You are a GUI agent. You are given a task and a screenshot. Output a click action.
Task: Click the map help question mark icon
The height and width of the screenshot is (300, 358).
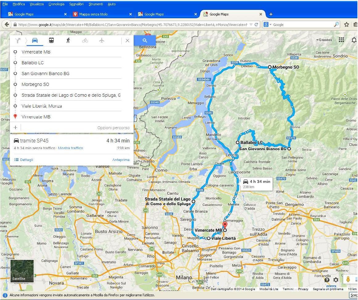327,280
